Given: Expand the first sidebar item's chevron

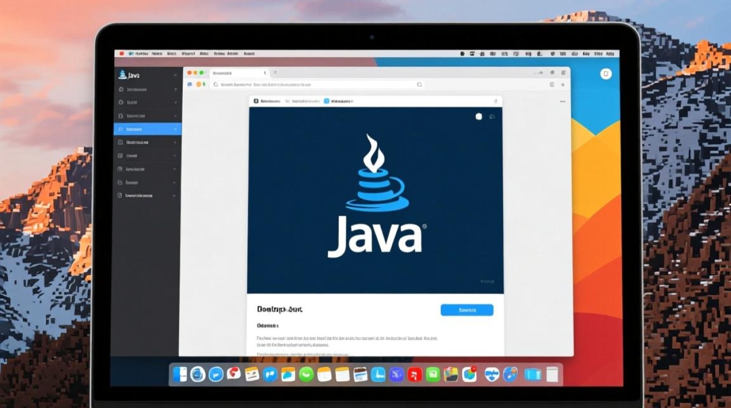Looking at the screenshot, I should (x=175, y=89).
